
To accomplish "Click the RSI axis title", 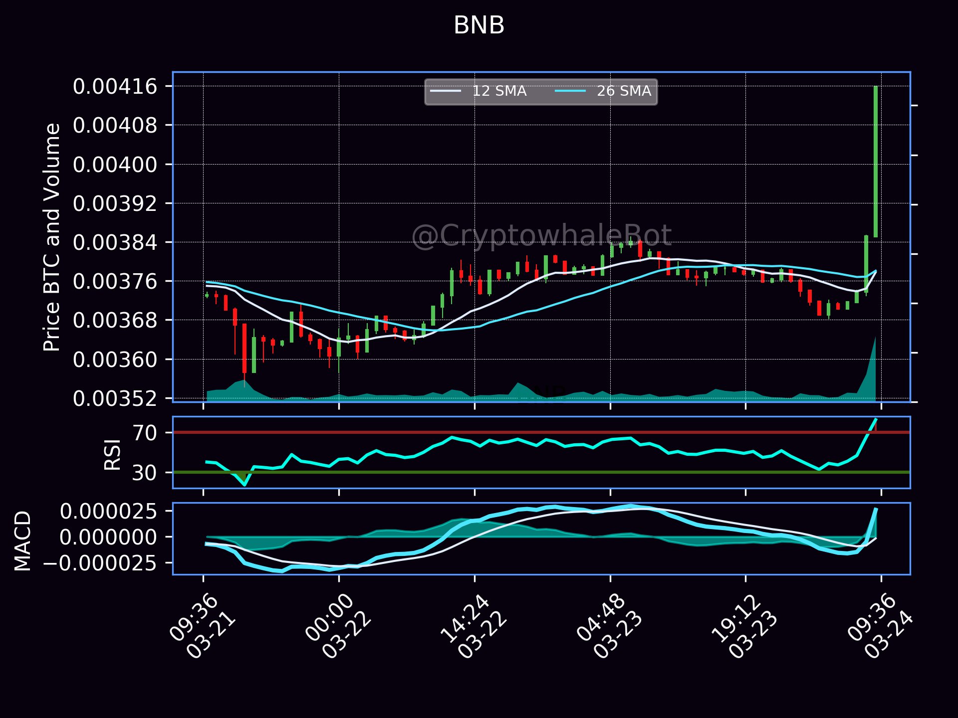I will pyautogui.click(x=113, y=454).
